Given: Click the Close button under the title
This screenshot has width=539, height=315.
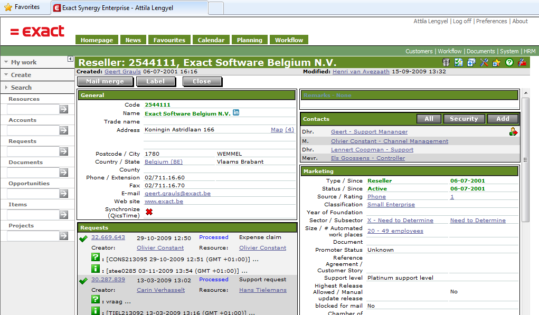Looking at the screenshot, I should [x=202, y=81].
